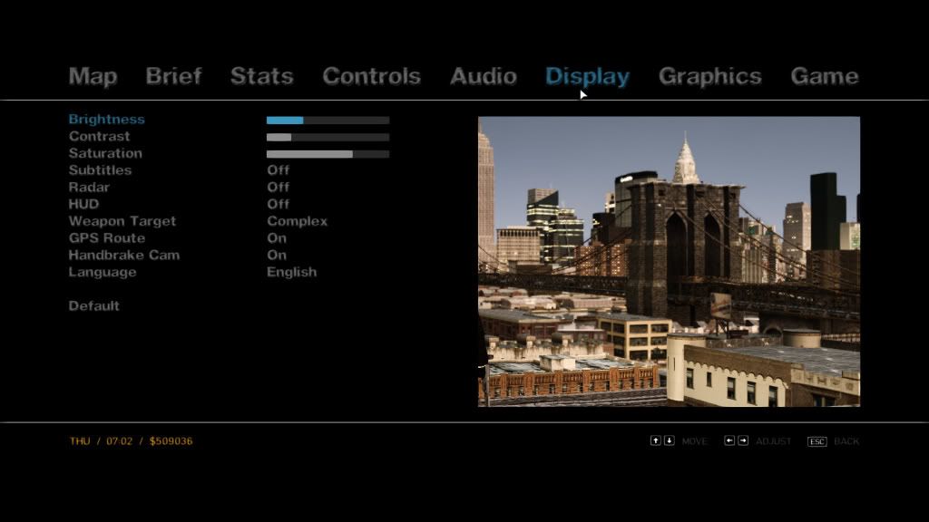Switch to the Audio tab
Viewport: 929px width, 522px height.
tap(483, 76)
